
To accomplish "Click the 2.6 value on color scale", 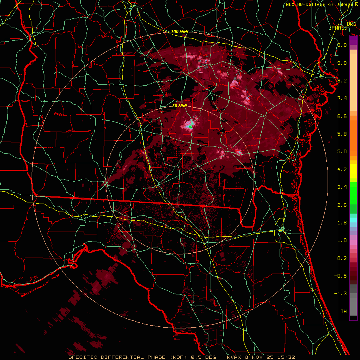I will tap(342, 205).
